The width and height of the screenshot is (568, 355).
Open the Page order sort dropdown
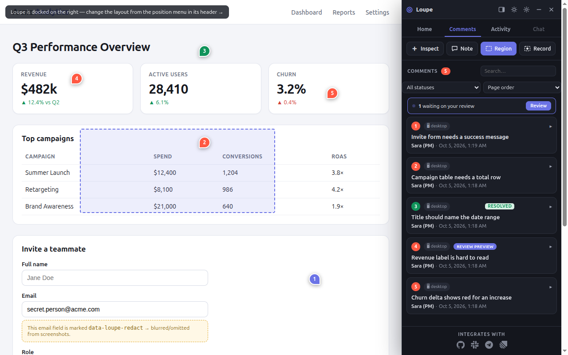click(x=522, y=87)
